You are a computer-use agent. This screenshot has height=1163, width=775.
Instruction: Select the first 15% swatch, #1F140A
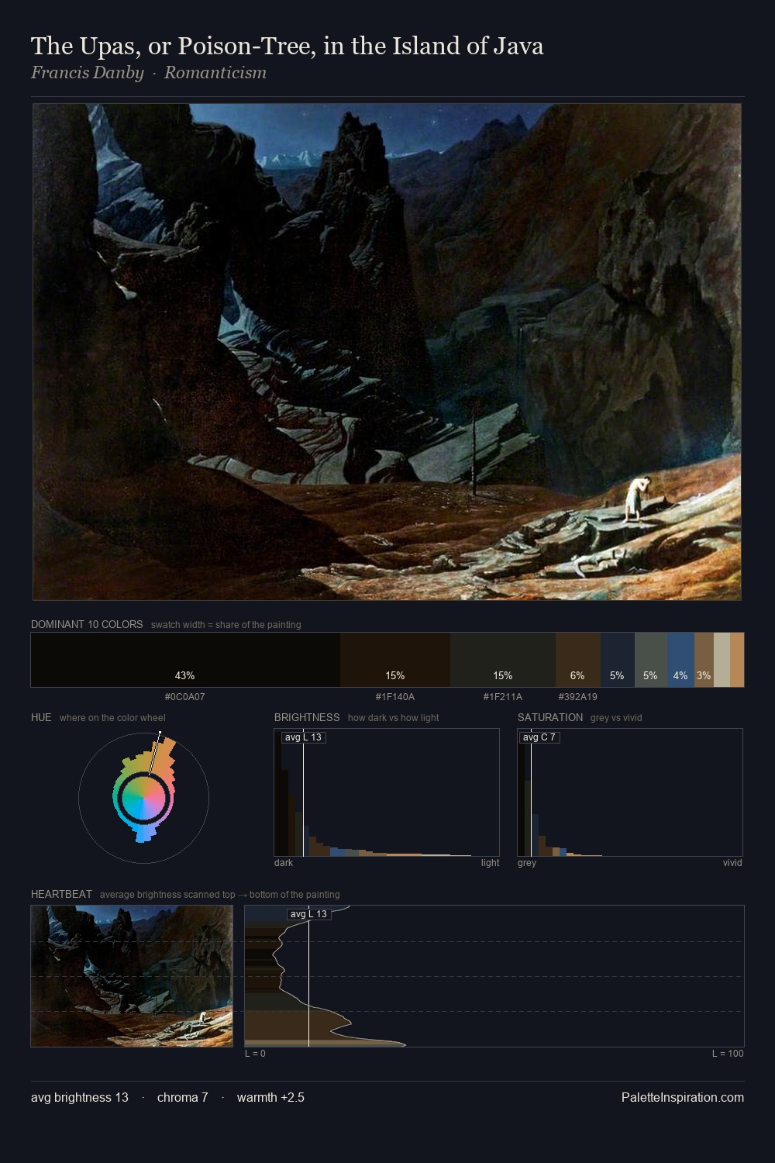(395, 660)
